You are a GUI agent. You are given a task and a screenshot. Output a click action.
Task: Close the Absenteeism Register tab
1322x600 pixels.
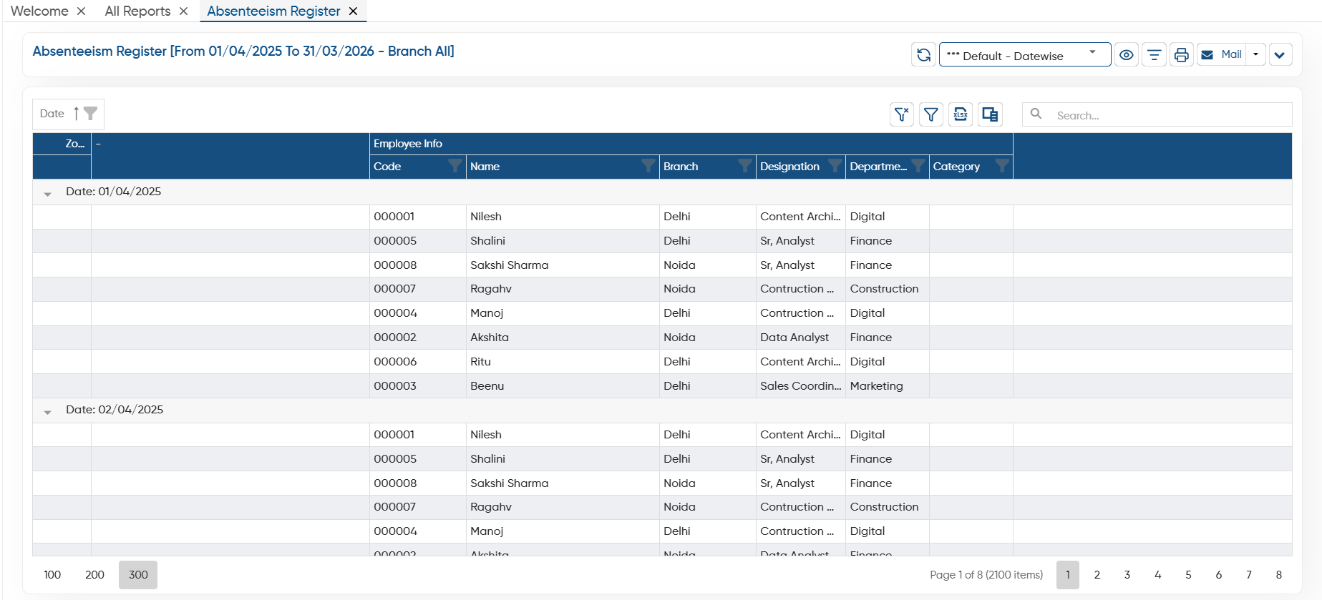point(353,11)
